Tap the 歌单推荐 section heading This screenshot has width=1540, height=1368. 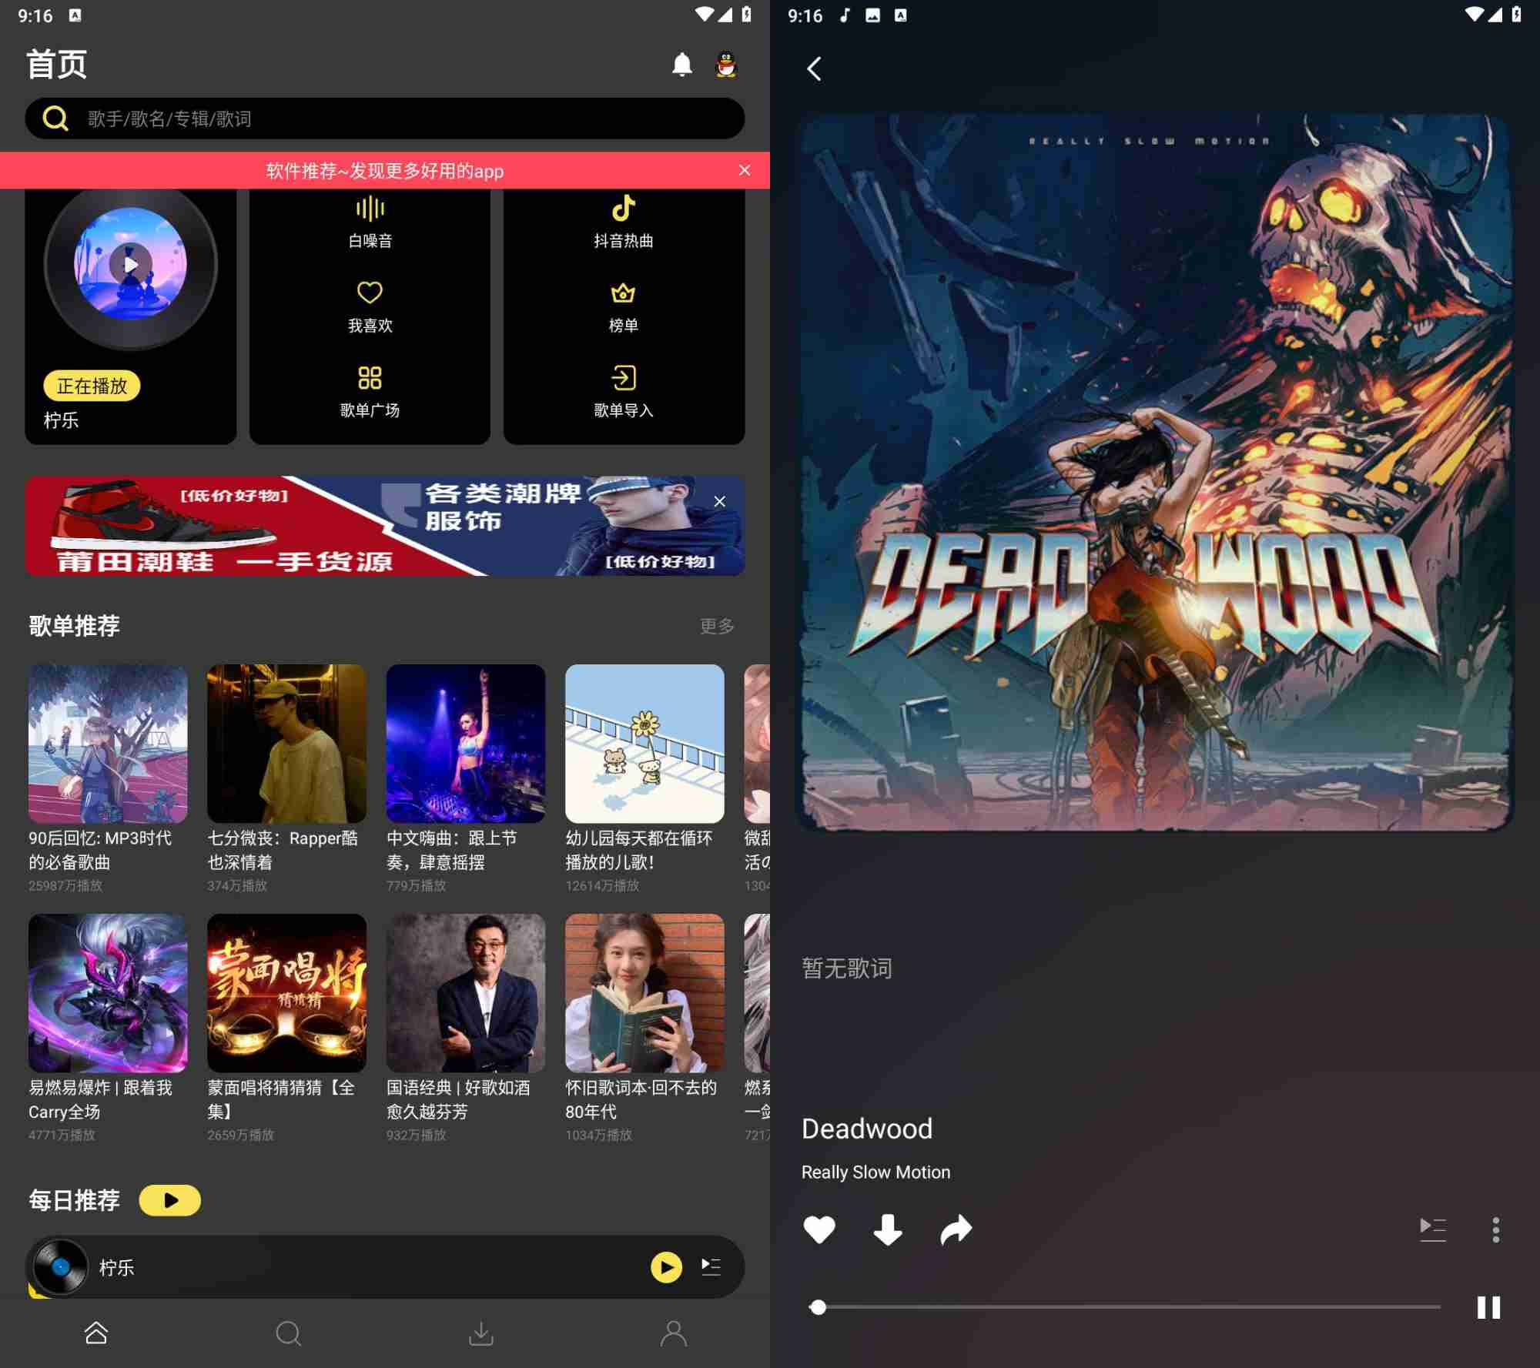click(x=75, y=626)
